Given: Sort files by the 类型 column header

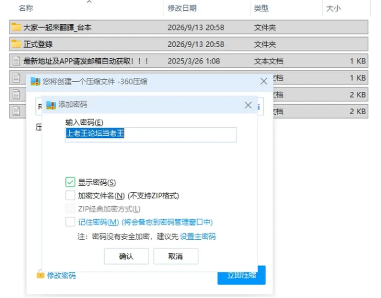Looking at the screenshot, I should (x=261, y=8).
